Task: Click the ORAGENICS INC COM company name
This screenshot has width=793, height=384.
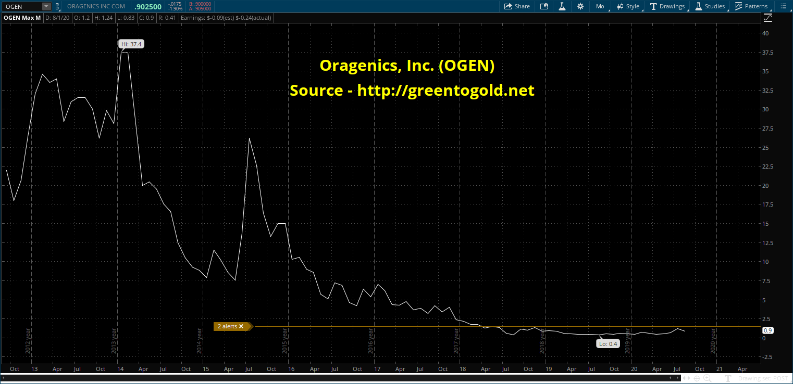Action: point(96,6)
